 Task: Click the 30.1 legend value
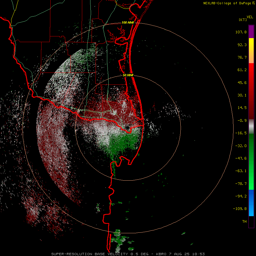pyautogui.click(x=242, y=95)
